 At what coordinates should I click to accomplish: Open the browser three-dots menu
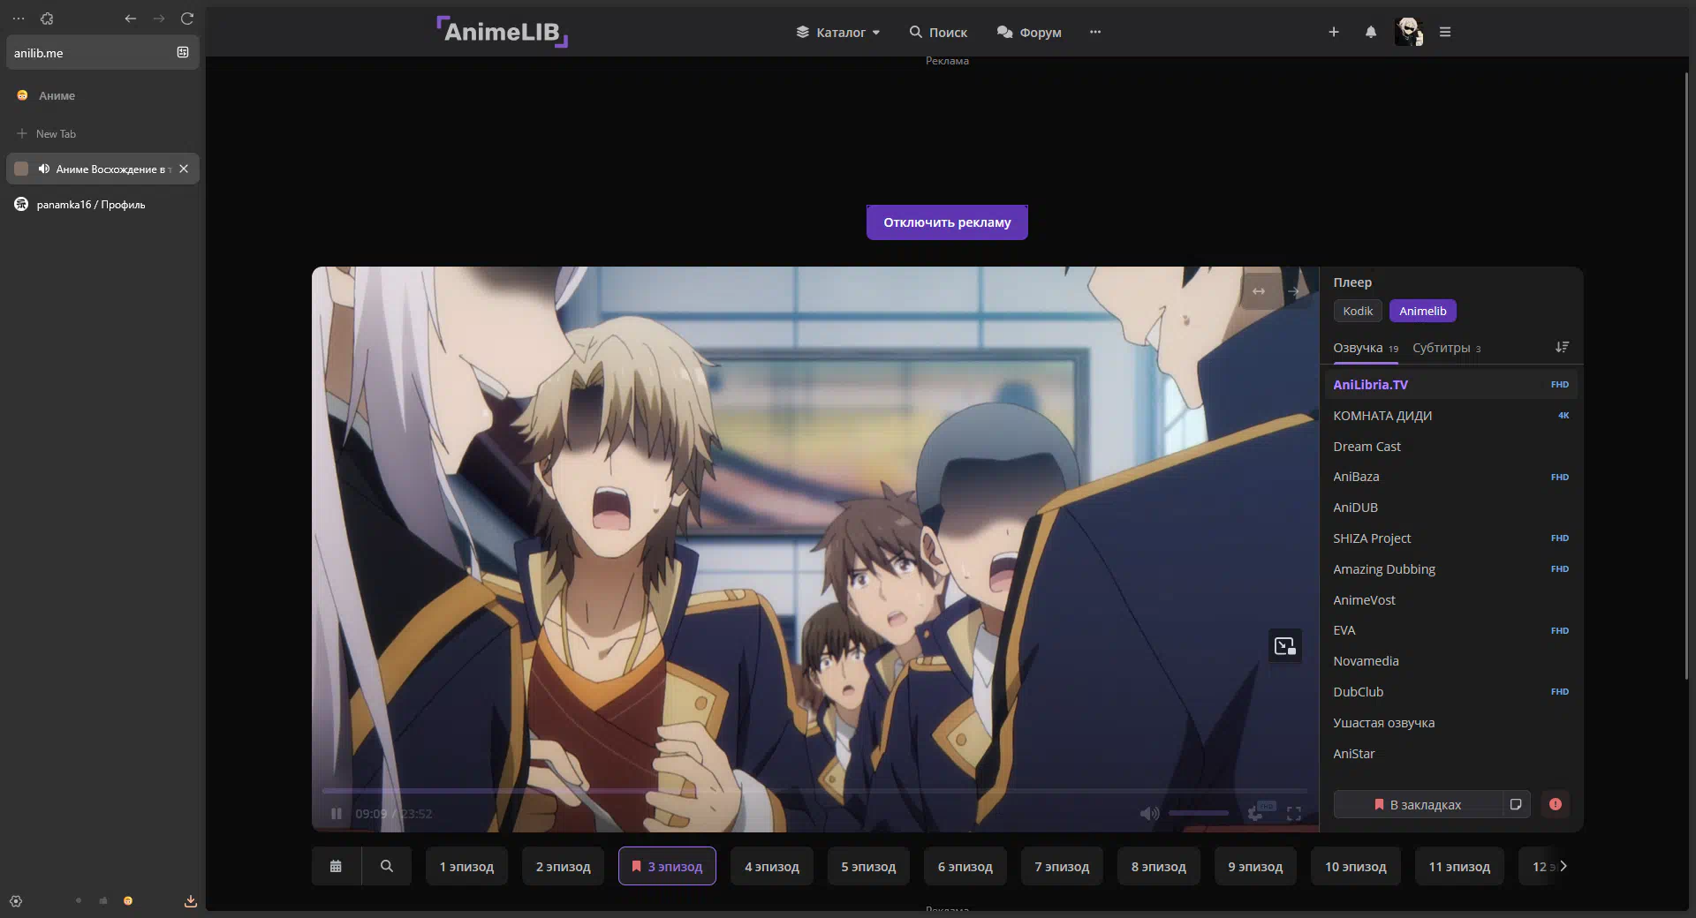click(x=19, y=19)
